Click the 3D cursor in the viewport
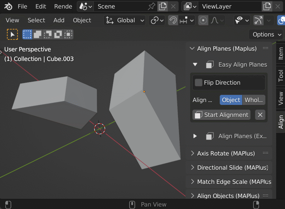 (99, 129)
